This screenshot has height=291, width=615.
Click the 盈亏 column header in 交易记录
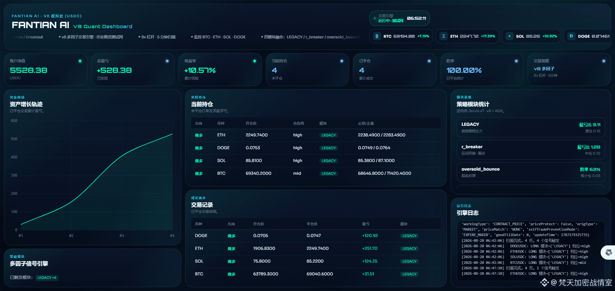point(366,224)
